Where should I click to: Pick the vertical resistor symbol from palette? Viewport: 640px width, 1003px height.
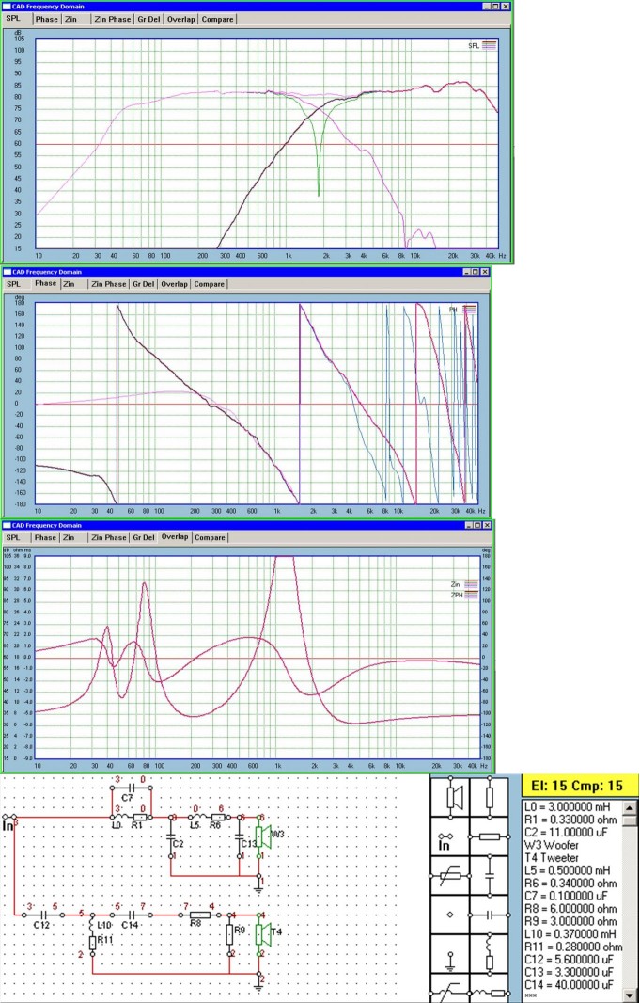(489, 798)
